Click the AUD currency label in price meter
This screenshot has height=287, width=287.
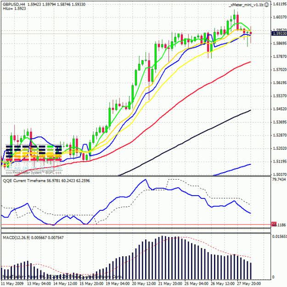(x=17, y=168)
